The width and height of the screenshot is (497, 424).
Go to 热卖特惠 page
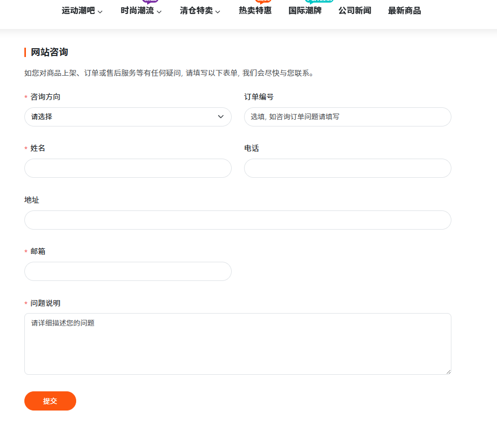tap(255, 11)
